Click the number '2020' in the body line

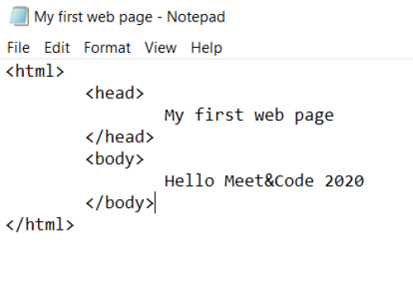344,181
